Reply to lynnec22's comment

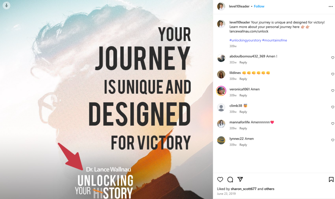coord(243,145)
